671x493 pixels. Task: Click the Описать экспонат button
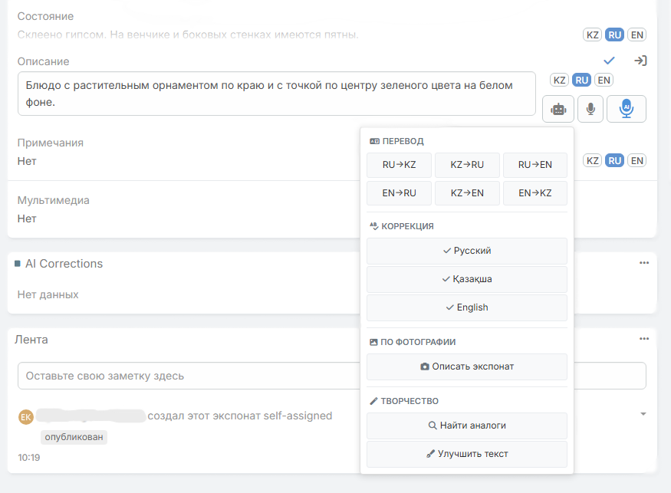[x=467, y=366]
